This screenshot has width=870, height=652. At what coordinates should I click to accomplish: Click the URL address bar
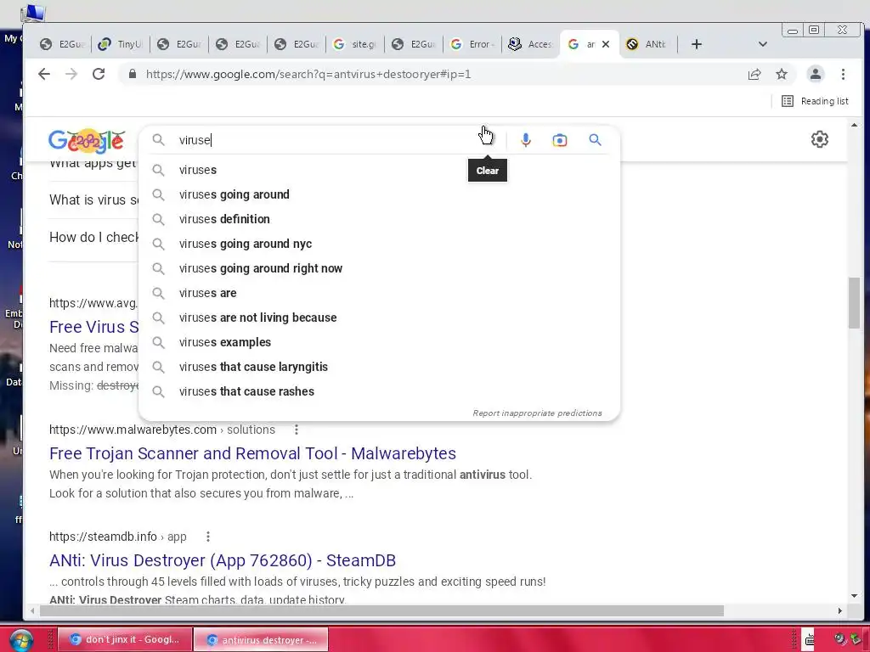tap(432, 74)
